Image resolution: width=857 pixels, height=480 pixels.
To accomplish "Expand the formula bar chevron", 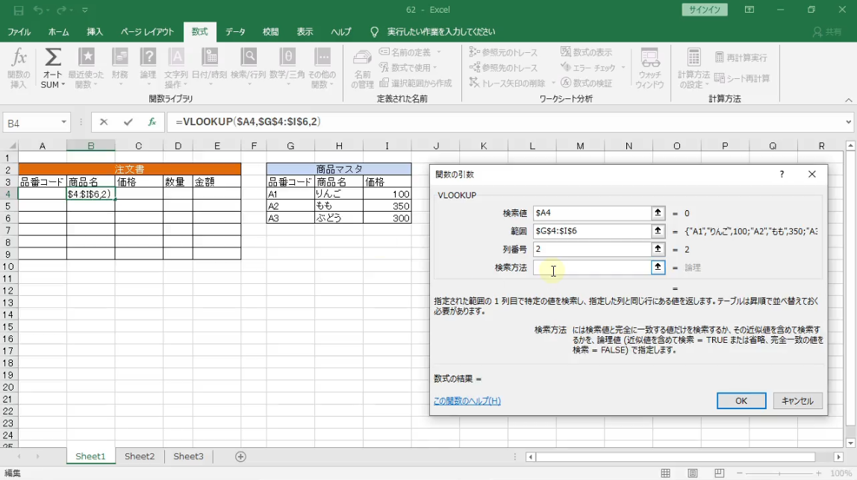I will pos(849,122).
